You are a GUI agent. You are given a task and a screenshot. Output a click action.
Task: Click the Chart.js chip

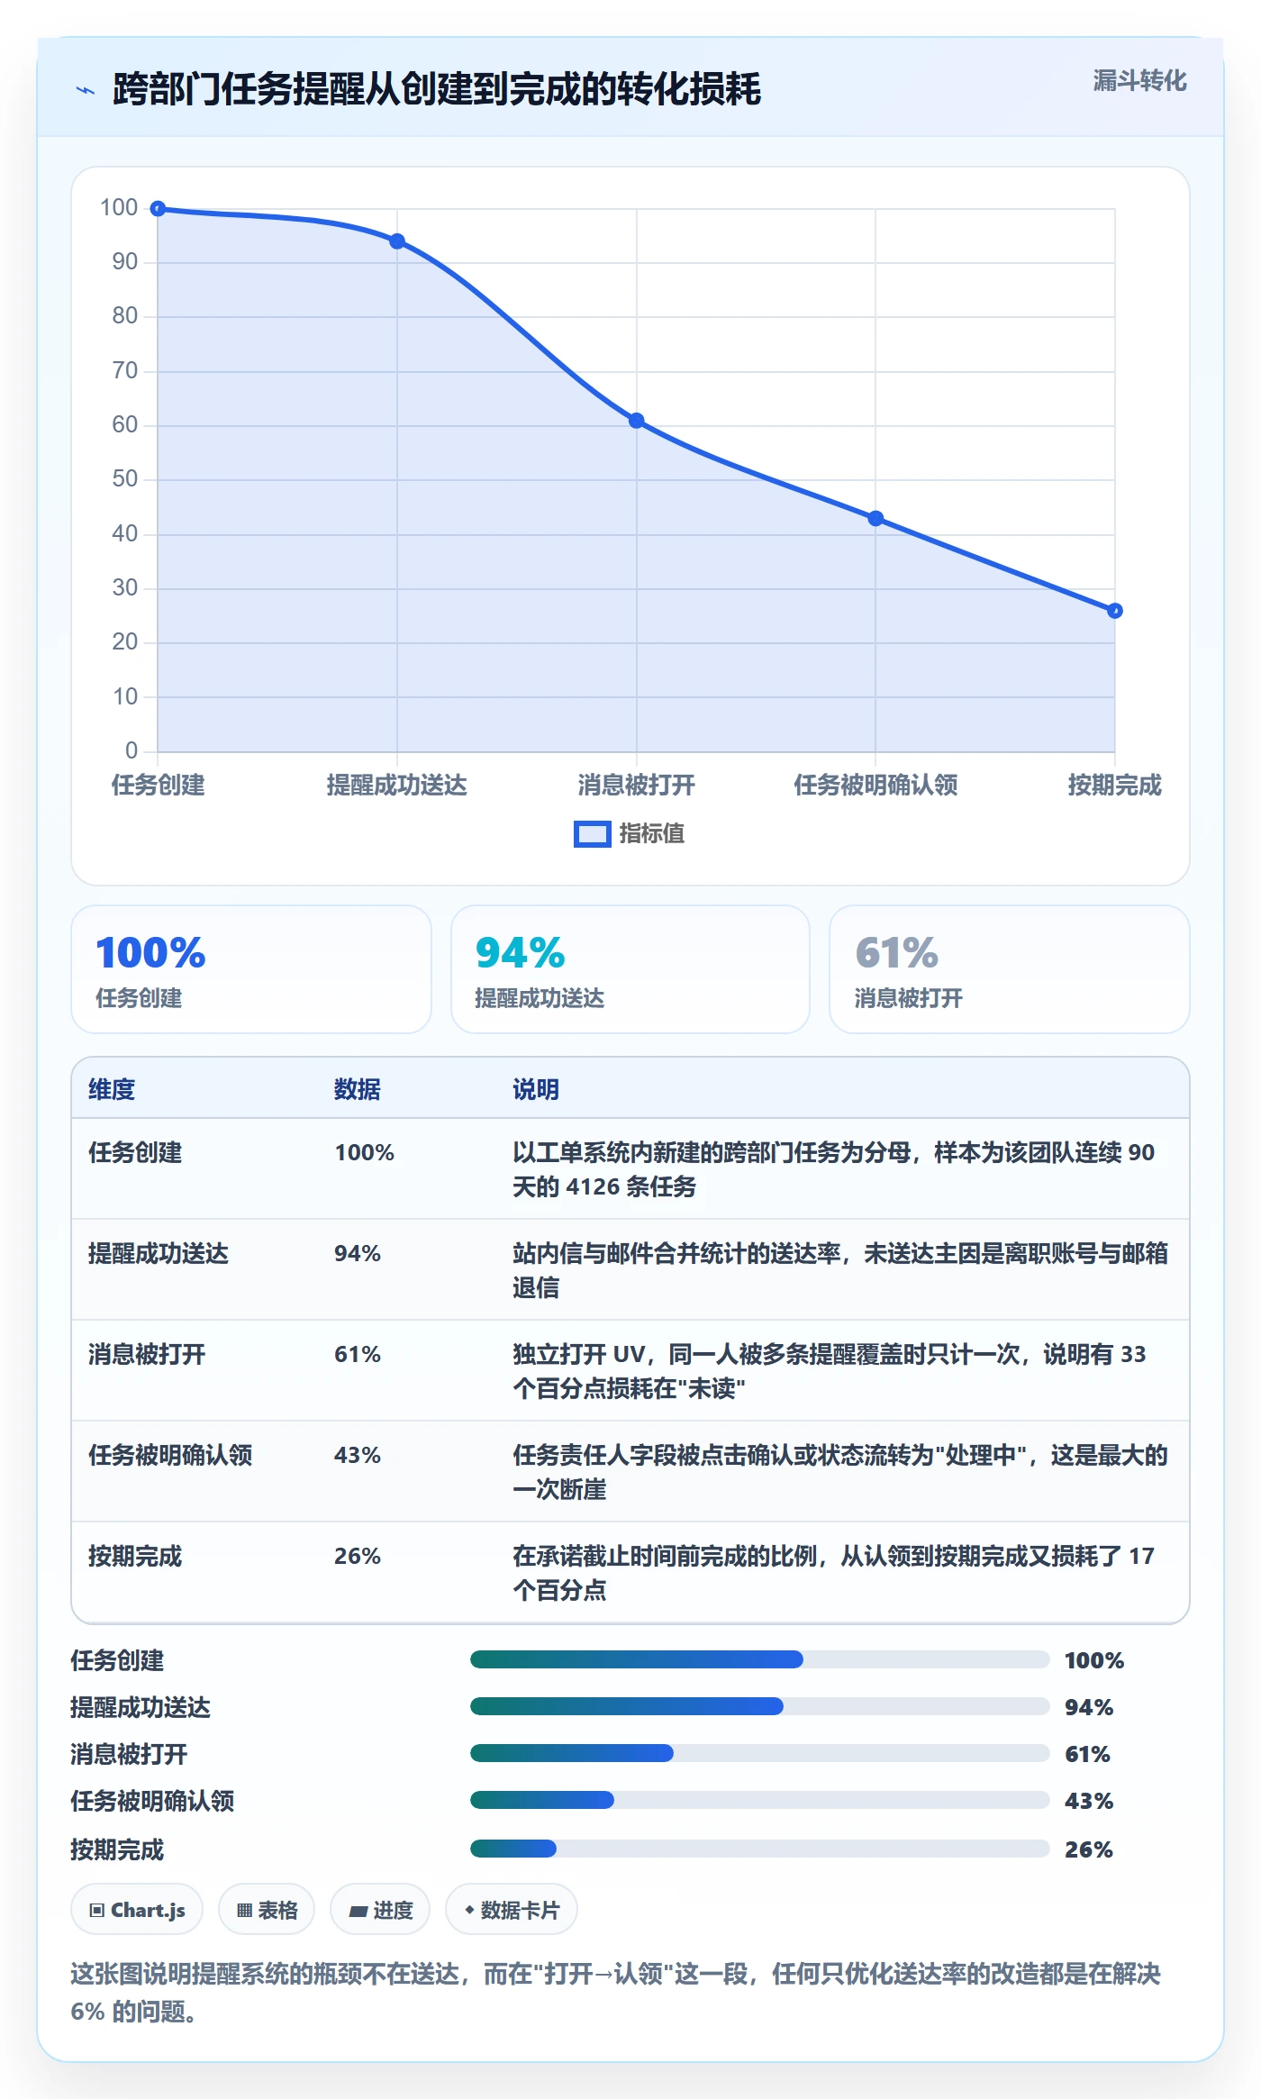[137, 1909]
